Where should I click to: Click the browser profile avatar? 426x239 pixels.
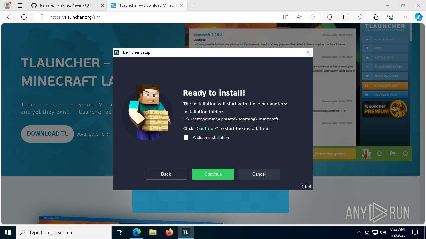pyautogui.click(x=7, y=5)
